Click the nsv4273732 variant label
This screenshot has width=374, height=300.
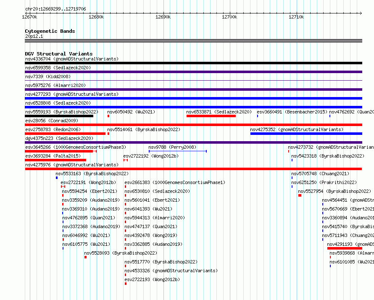(331, 147)
